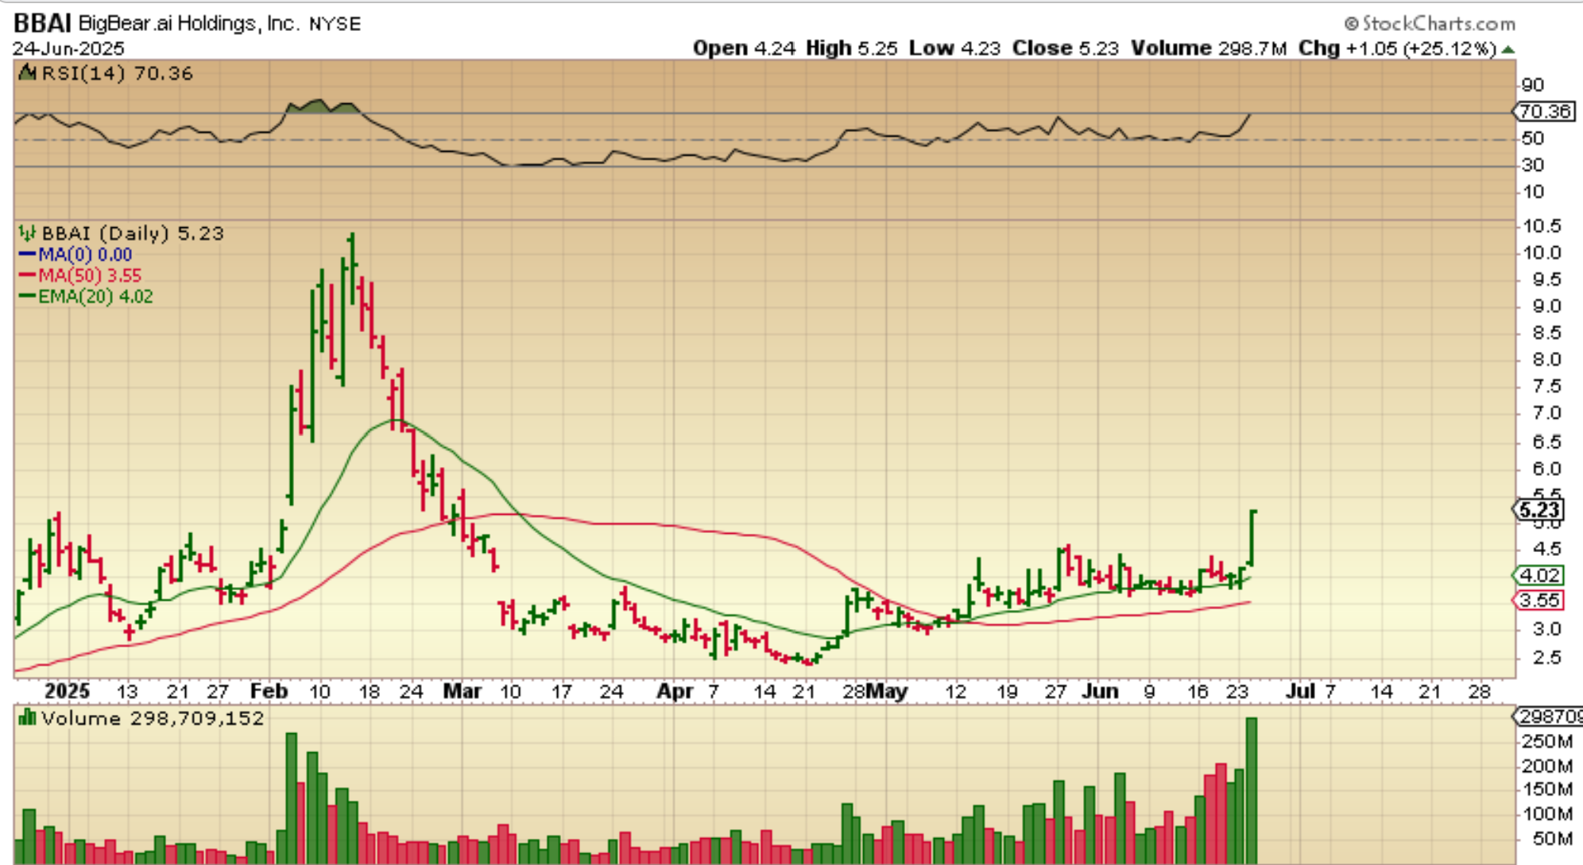
Task: Click the Feb label on time axis
Action: pyautogui.click(x=269, y=692)
